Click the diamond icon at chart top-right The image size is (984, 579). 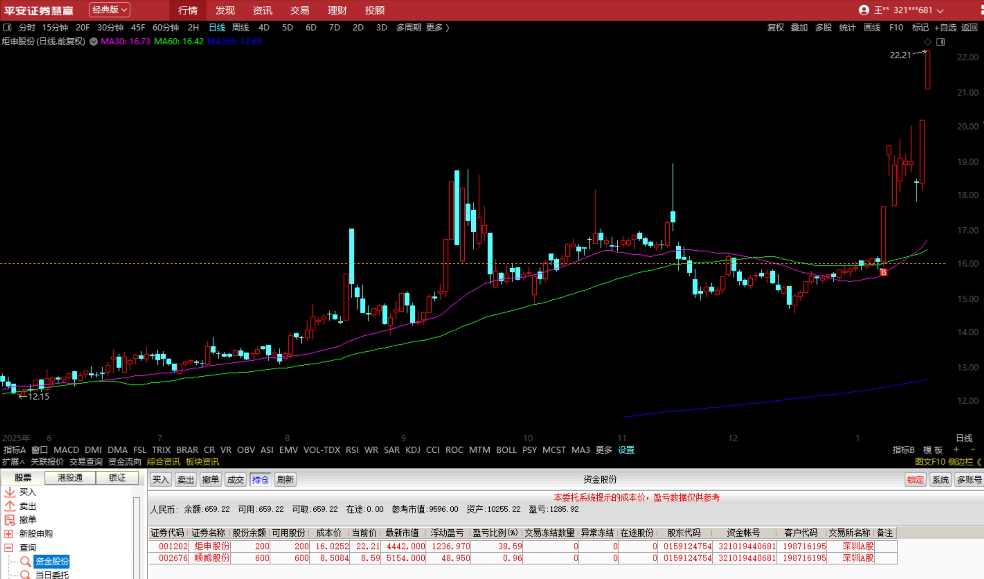click(x=928, y=42)
